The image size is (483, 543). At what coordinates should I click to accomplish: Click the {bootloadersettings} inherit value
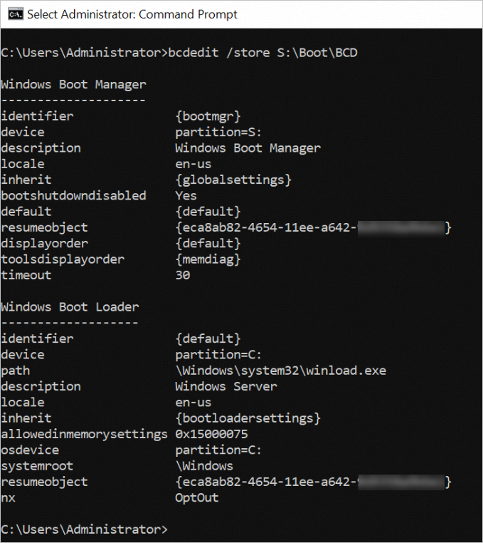[248, 418]
